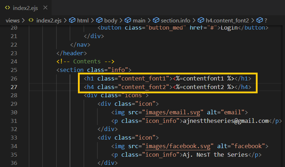Open the html breadcrumb symbol
Screen dimensions: 285x167
click(x=83, y=20)
